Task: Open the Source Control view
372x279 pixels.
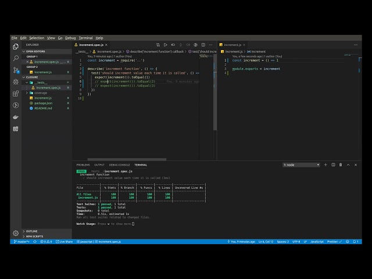Action: point(16,70)
